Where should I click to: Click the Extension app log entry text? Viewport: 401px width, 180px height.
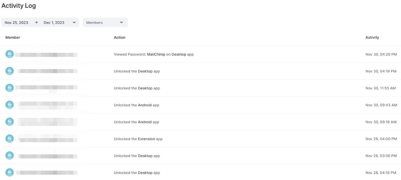point(138,139)
